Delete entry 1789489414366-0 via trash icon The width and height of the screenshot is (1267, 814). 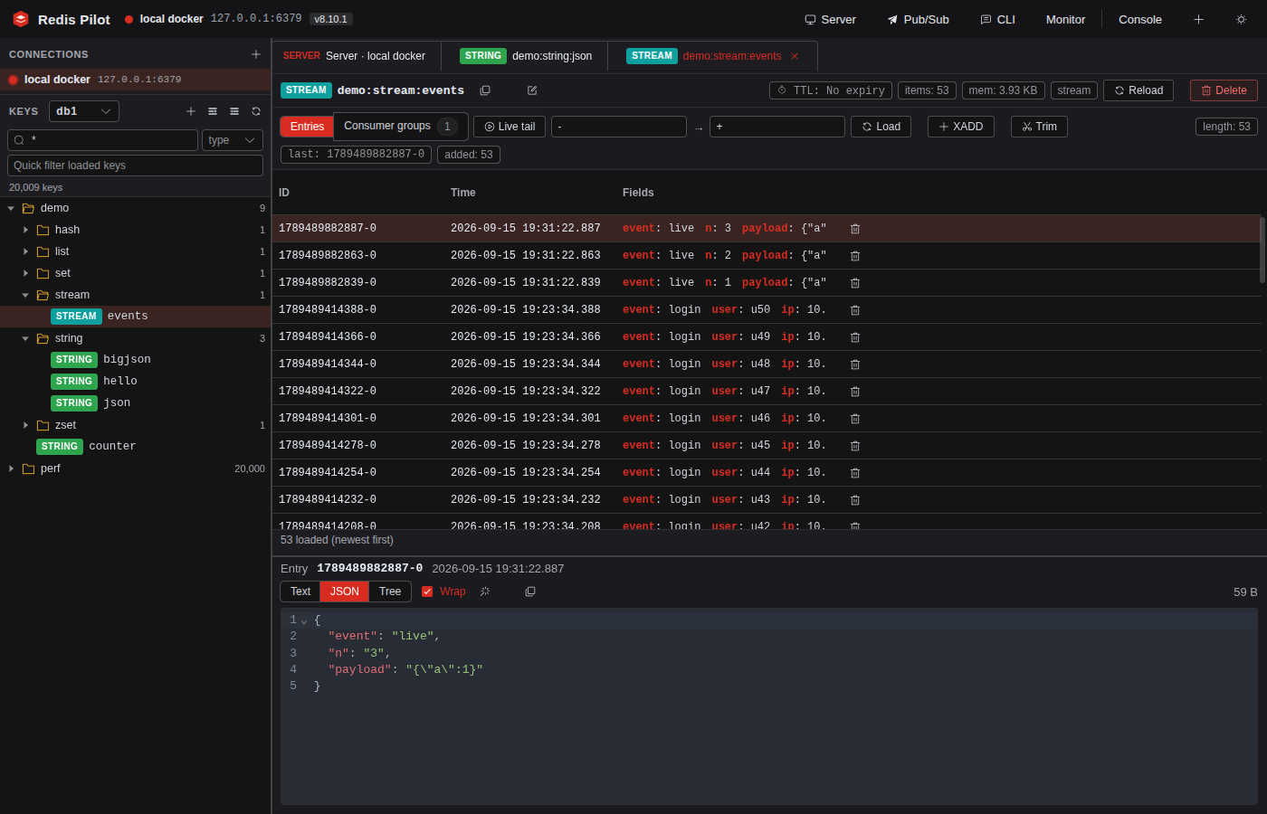pos(855,337)
